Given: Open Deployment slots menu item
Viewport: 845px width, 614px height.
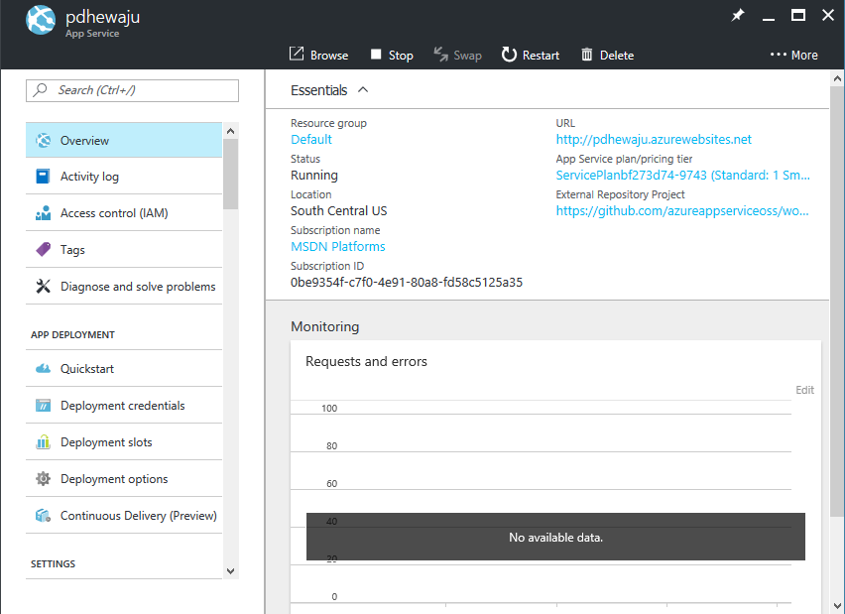Looking at the screenshot, I should click(124, 442).
